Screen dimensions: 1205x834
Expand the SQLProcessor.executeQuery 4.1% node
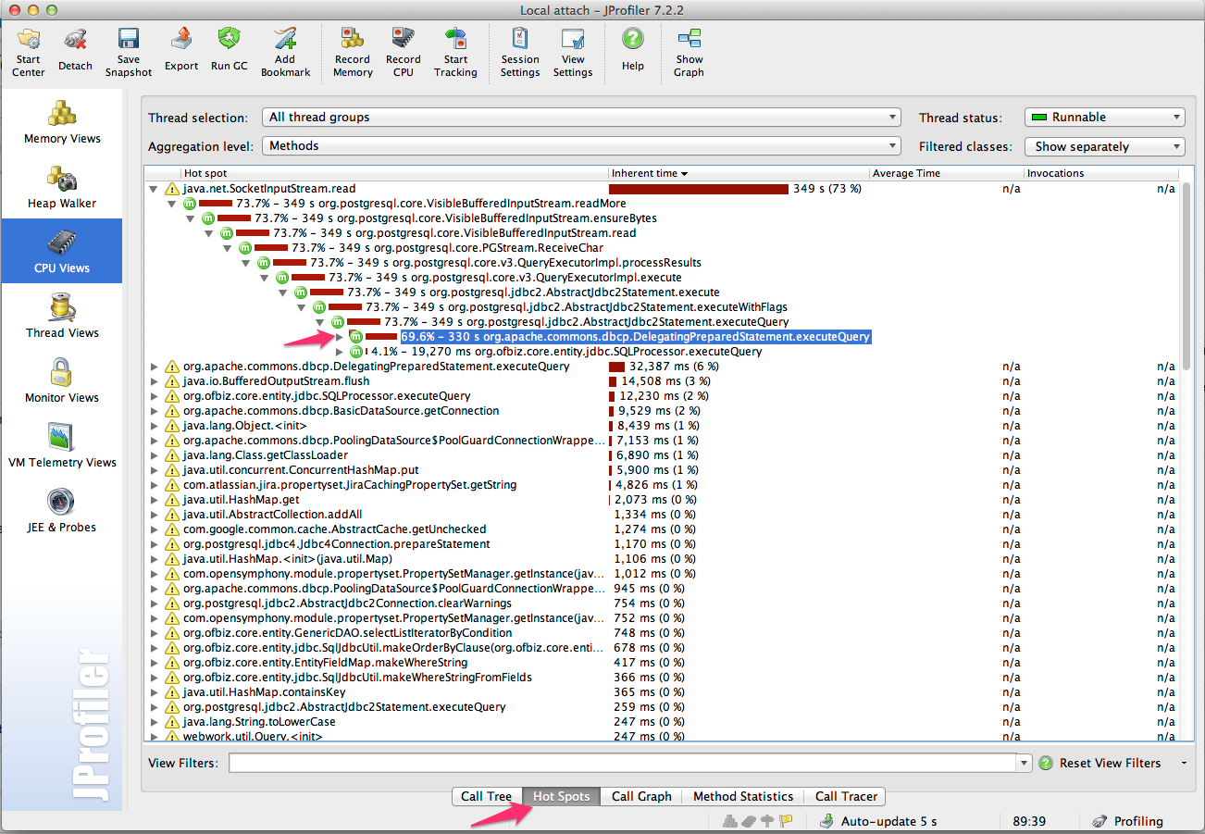coord(339,352)
